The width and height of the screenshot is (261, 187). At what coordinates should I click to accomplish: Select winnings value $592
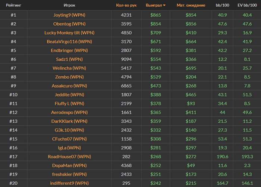pyautogui.click(x=155, y=51)
